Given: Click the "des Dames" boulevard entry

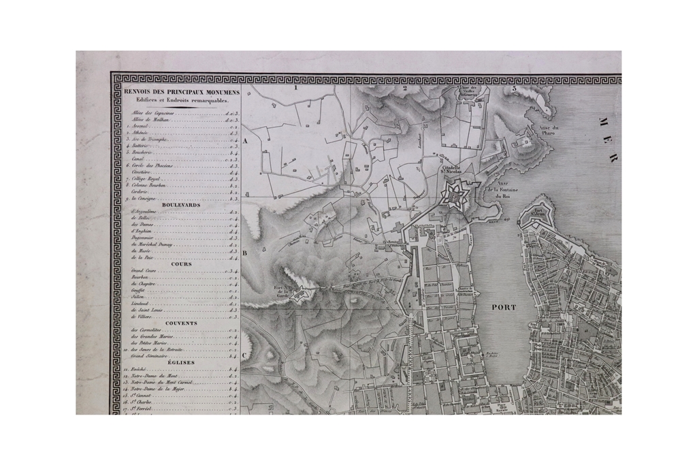Looking at the screenshot, I should 185,225.
